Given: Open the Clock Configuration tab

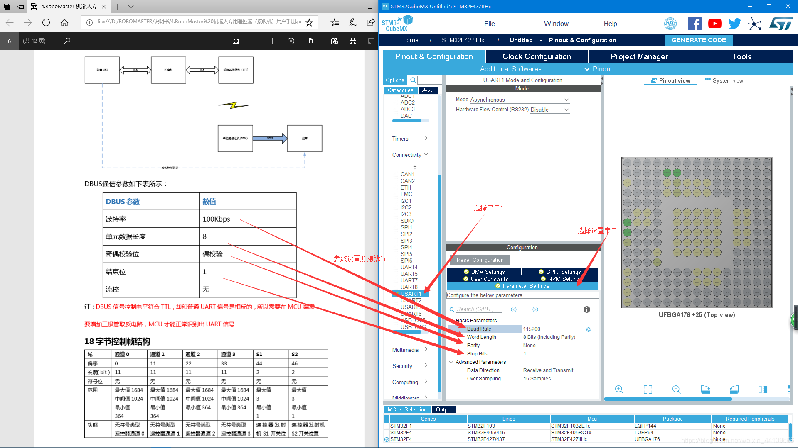Looking at the screenshot, I should pyautogui.click(x=536, y=56).
